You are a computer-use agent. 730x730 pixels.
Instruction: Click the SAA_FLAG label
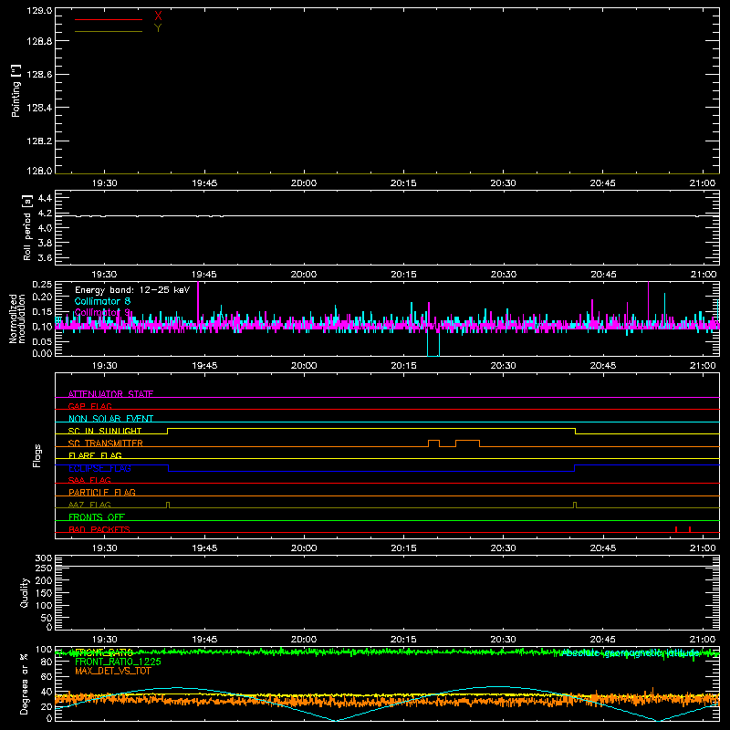(x=89, y=481)
